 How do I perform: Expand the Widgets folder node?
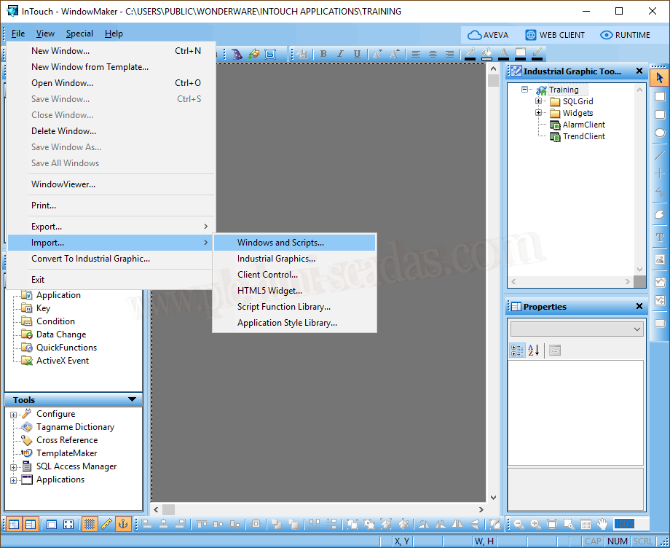pos(539,113)
